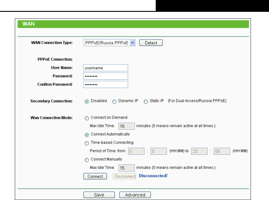Viewport: 269px width, 200px height.
Task: Click the 'Secondary Connection:' label
Action: click(x=52, y=101)
